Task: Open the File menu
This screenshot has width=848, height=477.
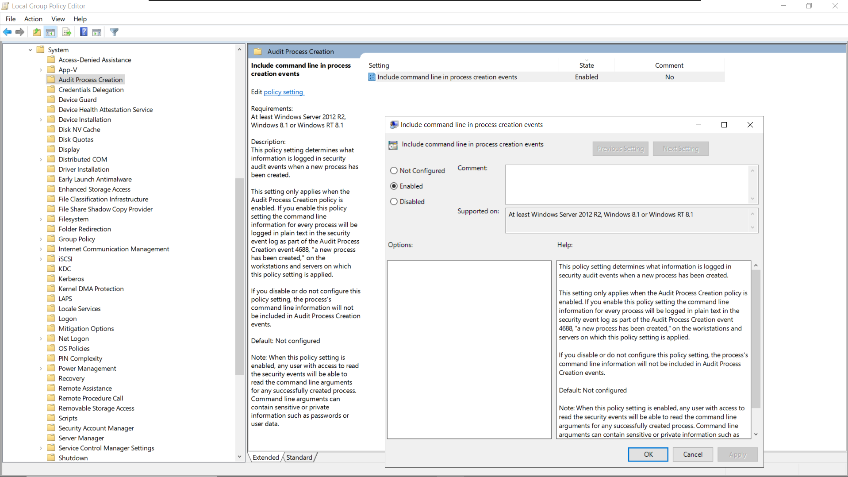Action: (11, 19)
